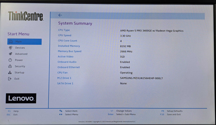216x125 pixels.
Task: Select the CPU Fan label
Action: click(62, 73)
